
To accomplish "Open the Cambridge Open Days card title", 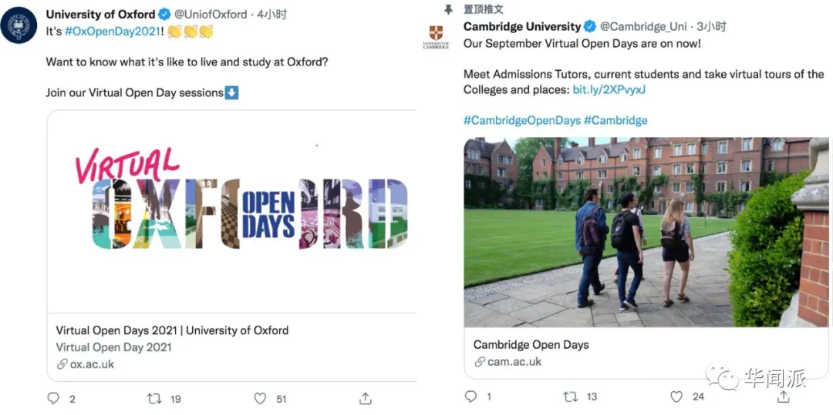I will click(531, 344).
